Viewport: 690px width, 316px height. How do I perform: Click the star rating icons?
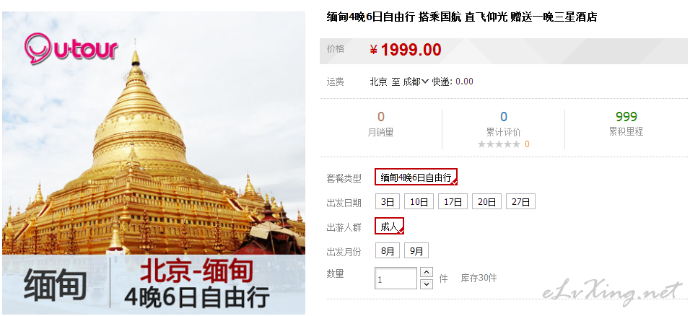pyautogui.click(x=499, y=144)
